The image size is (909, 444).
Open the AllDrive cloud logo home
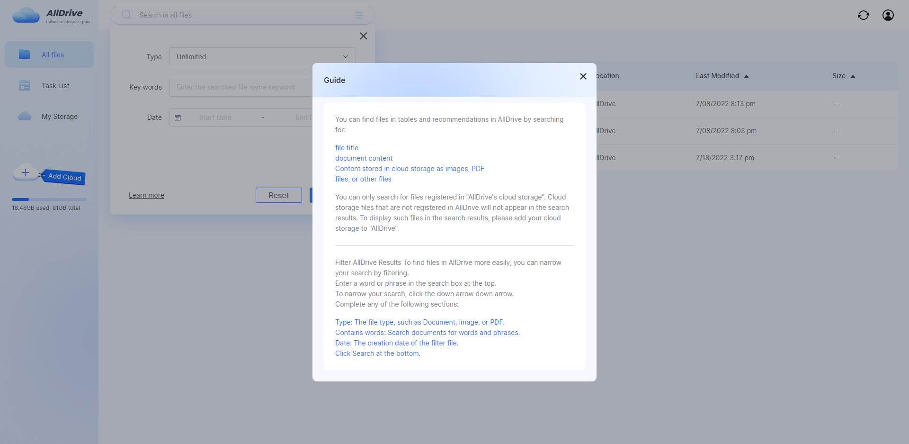click(x=26, y=15)
